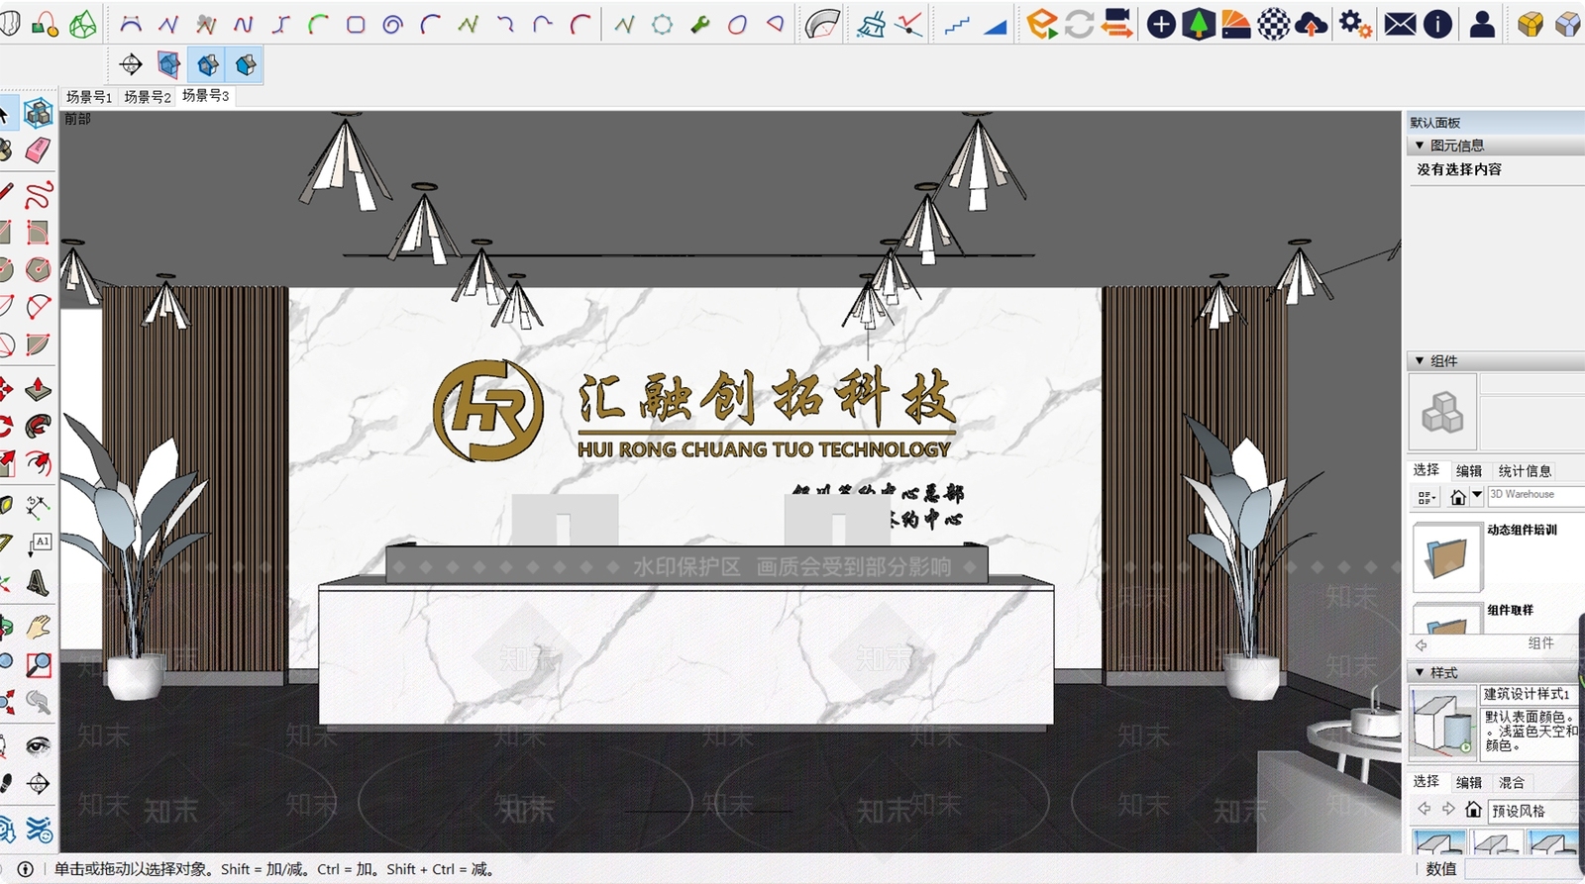Toggle the rightmost highlighted section display icon
This screenshot has width=1585, height=884.
[x=246, y=65]
